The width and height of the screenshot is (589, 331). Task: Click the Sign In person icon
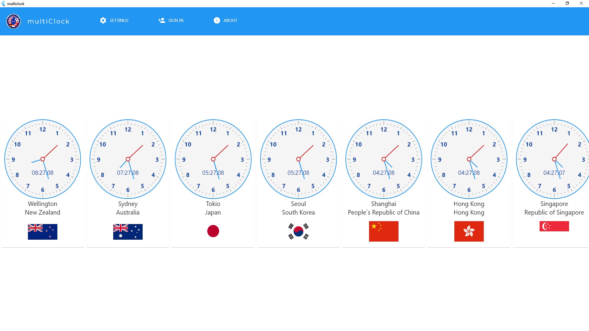click(x=162, y=21)
